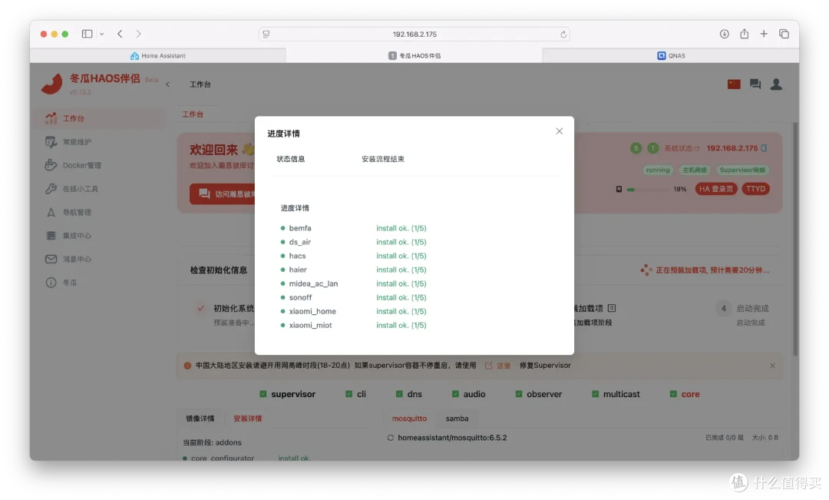Show tab overview icon
Viewport: 829px width, 500px height.
[x=784, y=34]
